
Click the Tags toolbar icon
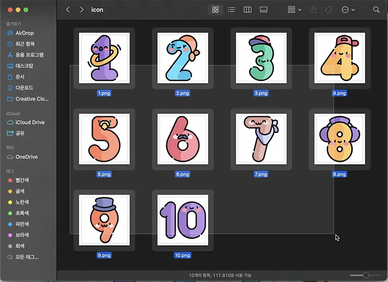click(x=328, y=10)
